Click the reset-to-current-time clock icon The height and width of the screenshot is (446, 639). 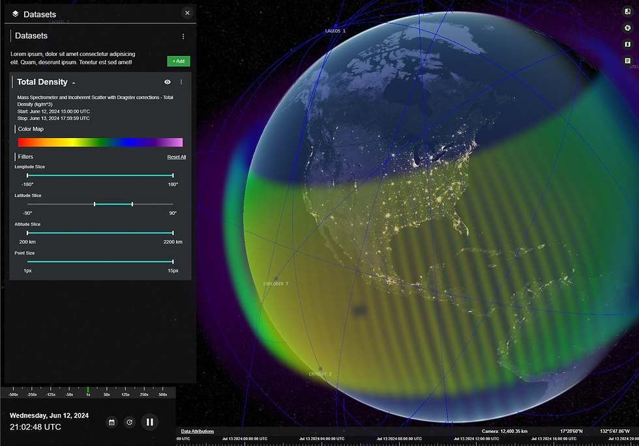pyautogui.click(x=130, y=423)
